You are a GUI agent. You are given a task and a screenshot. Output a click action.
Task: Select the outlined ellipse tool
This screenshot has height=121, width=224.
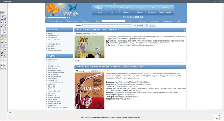[x=2, y=36]
